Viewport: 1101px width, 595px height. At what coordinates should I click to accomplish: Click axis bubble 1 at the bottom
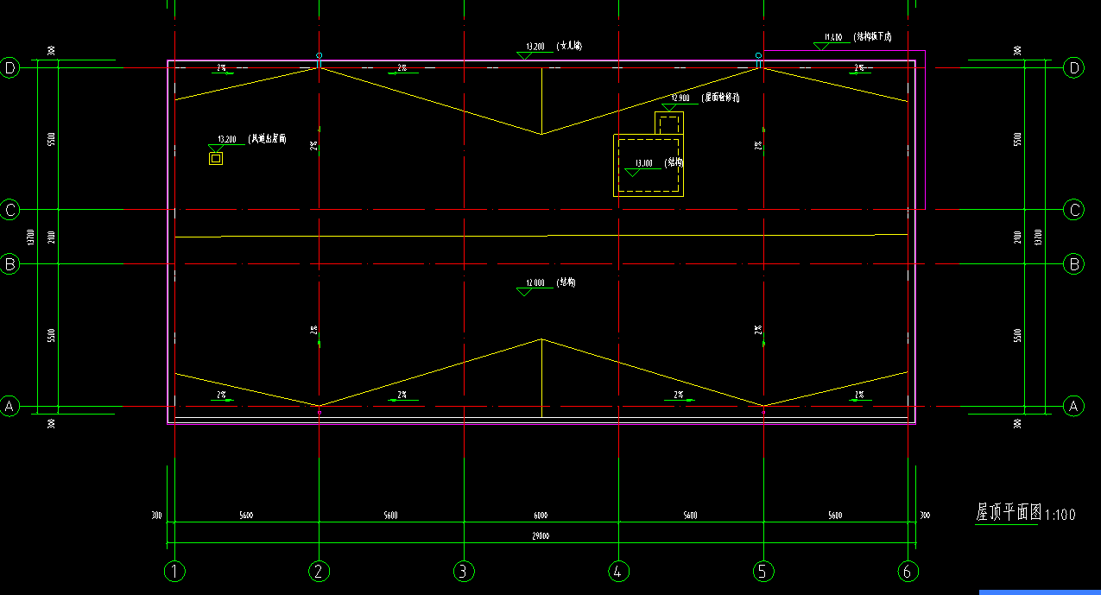coord(174,571)
